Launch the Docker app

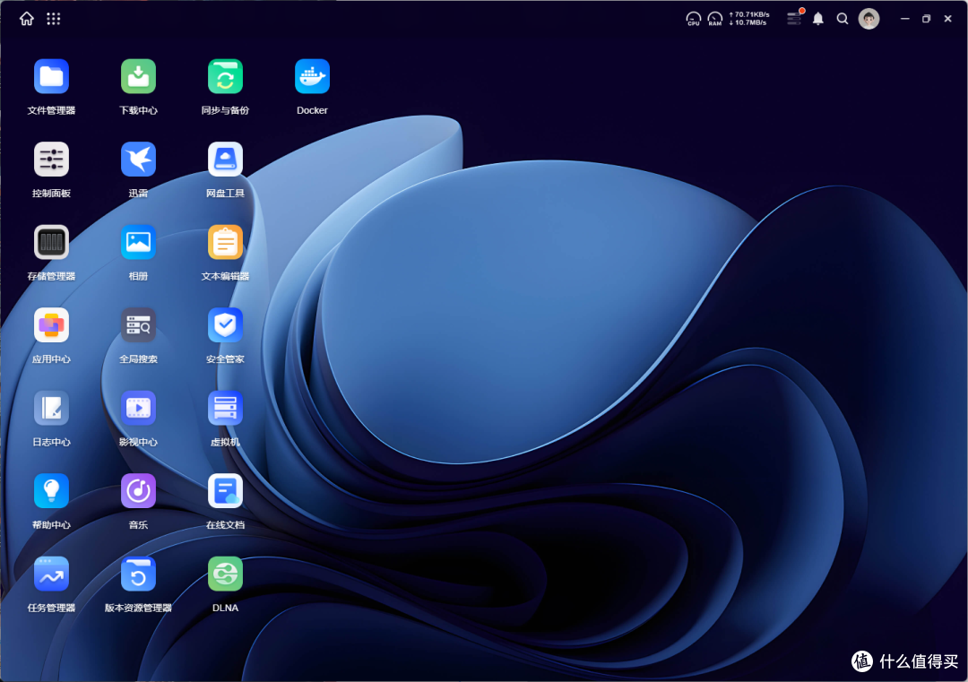[313, 76]
